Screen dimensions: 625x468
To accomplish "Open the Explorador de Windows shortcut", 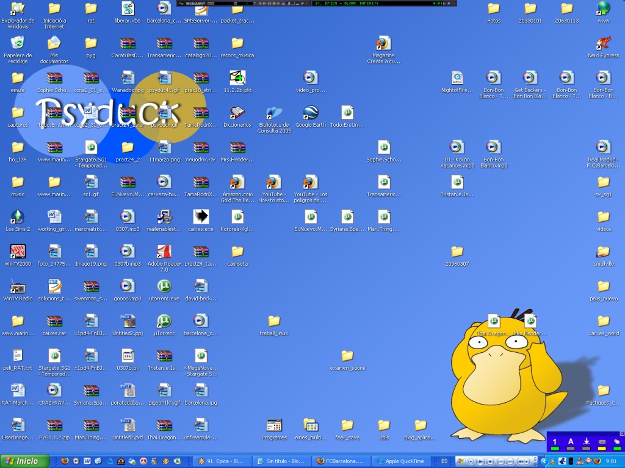I will click(x=18, y=15).
